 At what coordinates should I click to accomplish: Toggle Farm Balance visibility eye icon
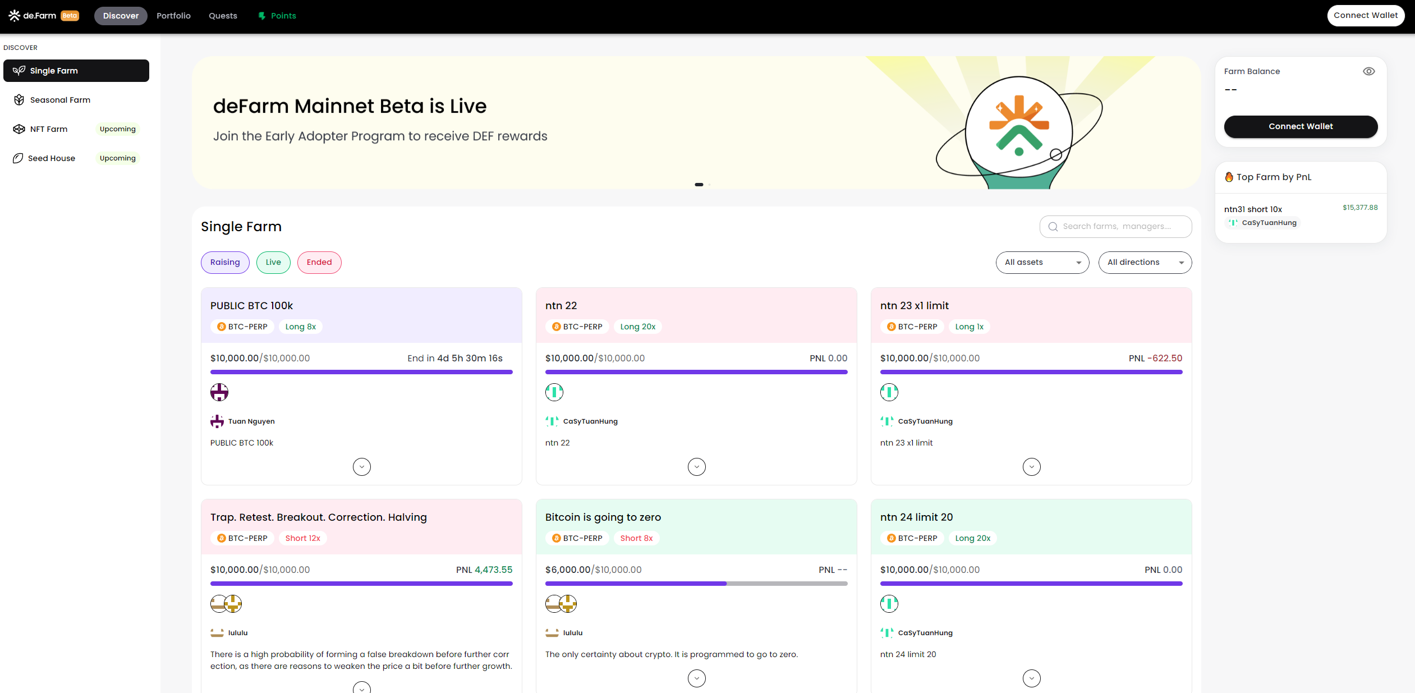1368,71
